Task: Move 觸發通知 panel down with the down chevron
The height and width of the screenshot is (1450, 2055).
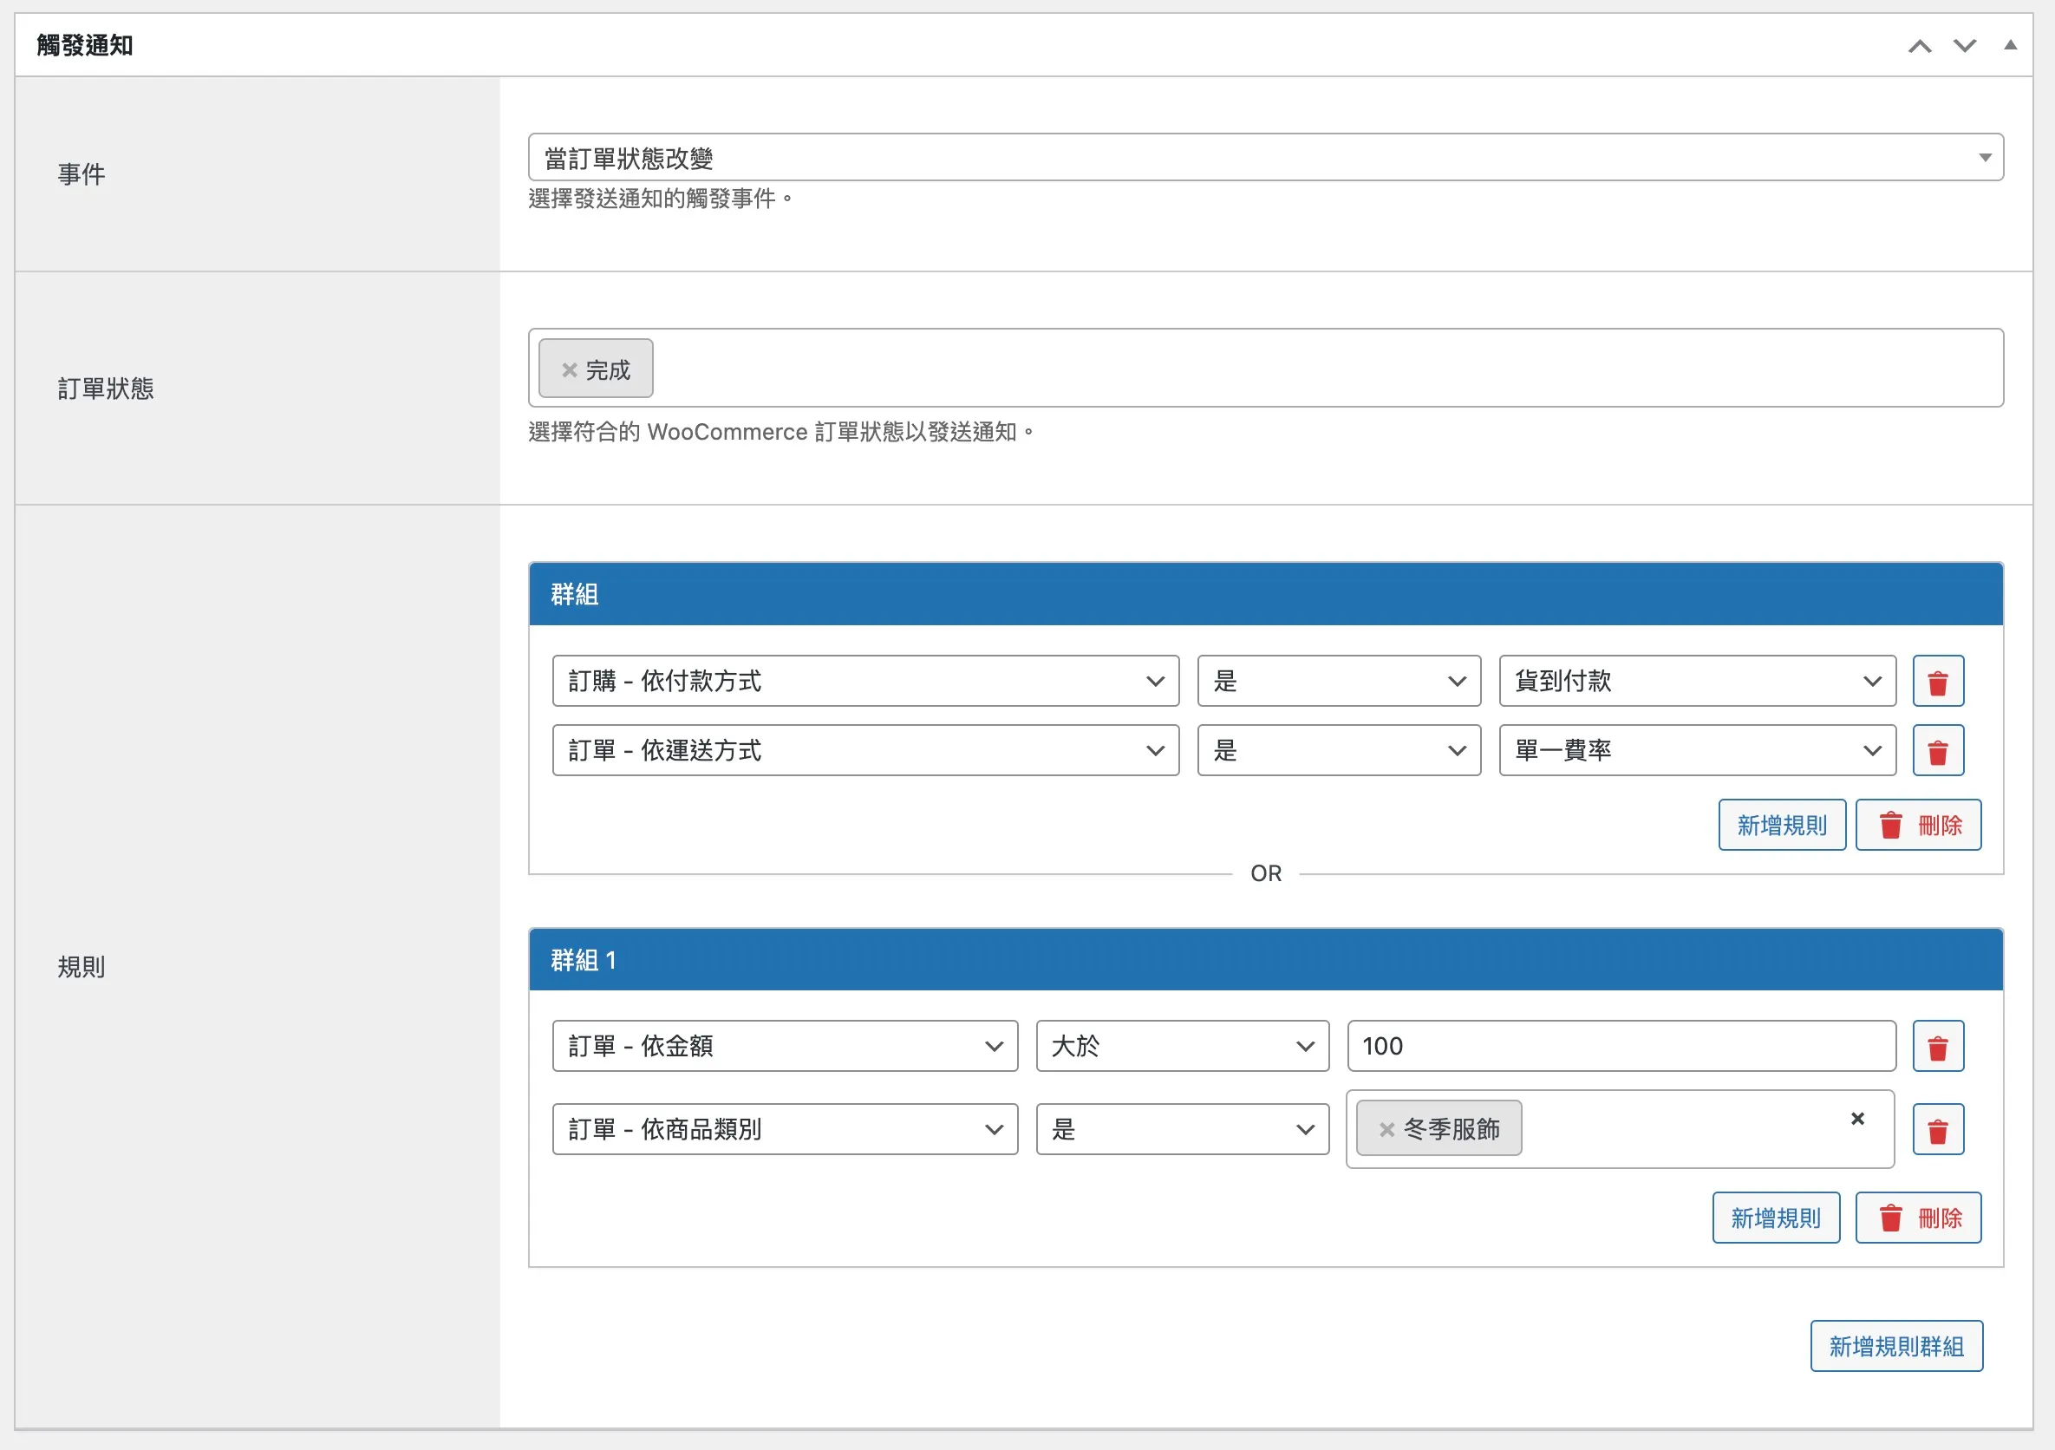Action: (x=1964, y=45)
